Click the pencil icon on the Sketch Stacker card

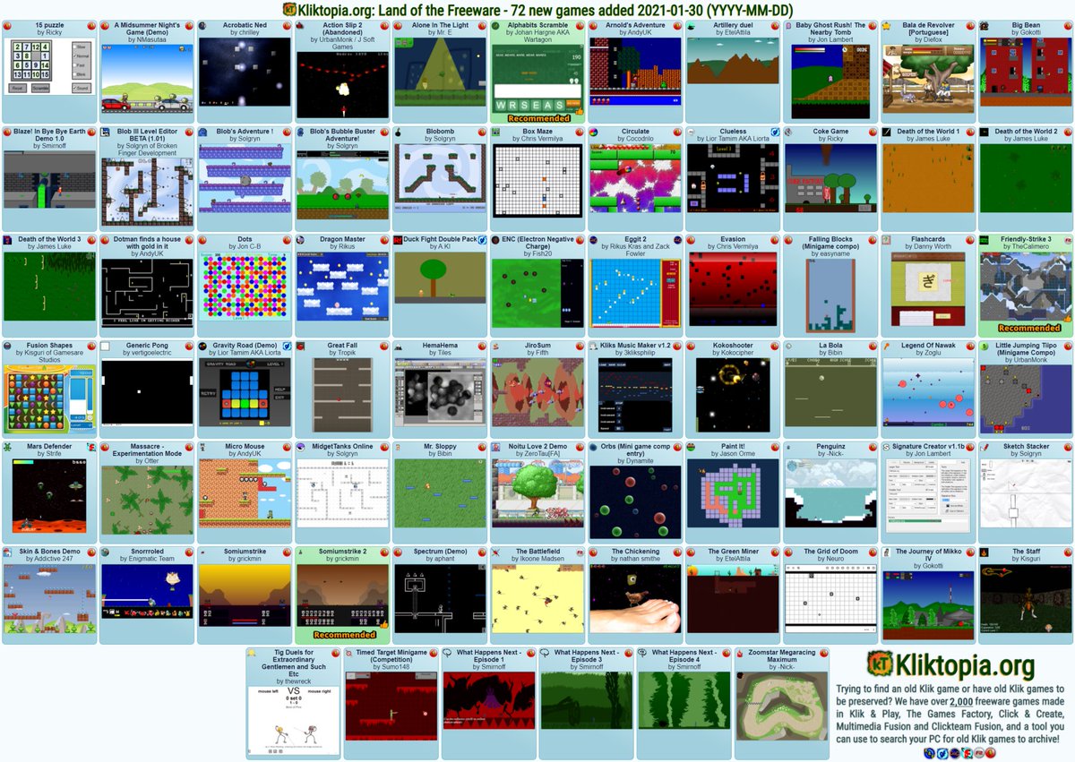coord(985,447)
